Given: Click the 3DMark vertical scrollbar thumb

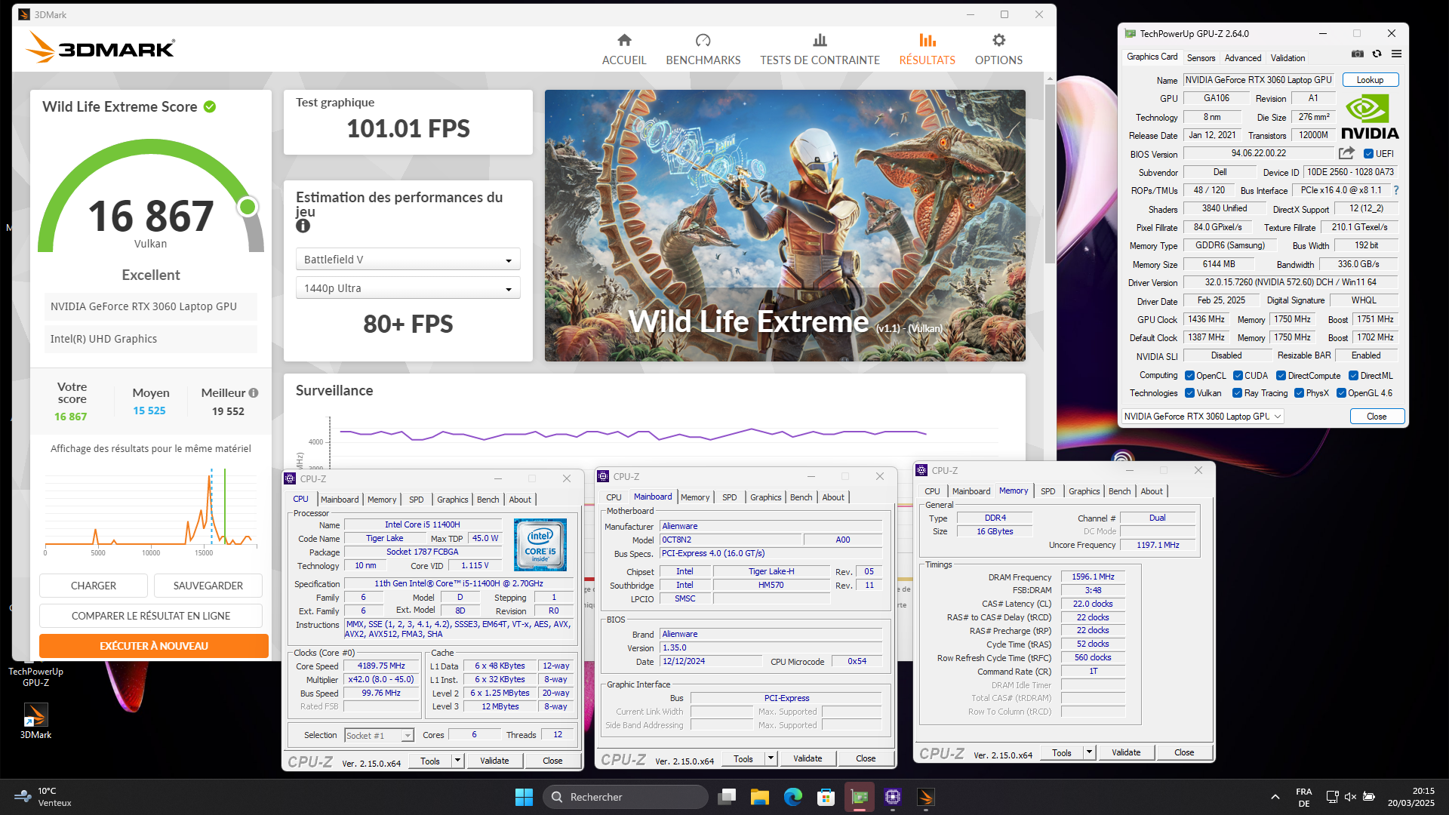Looking at the screenshot, I should (x=1049, y=174).
